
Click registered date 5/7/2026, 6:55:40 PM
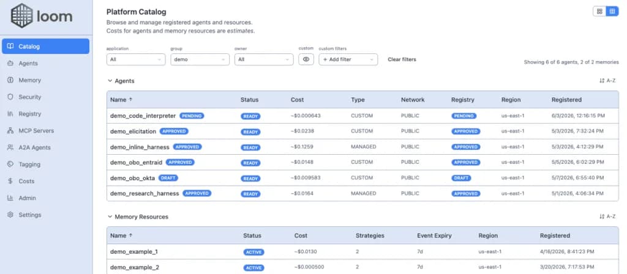pos(578,178)
